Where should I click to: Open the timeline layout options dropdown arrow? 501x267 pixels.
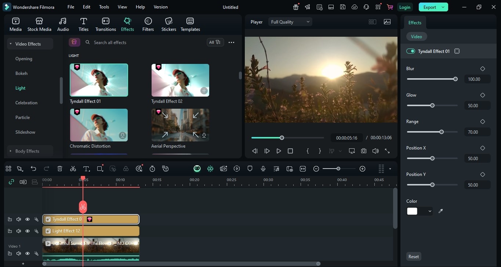(x=390, y=169)
